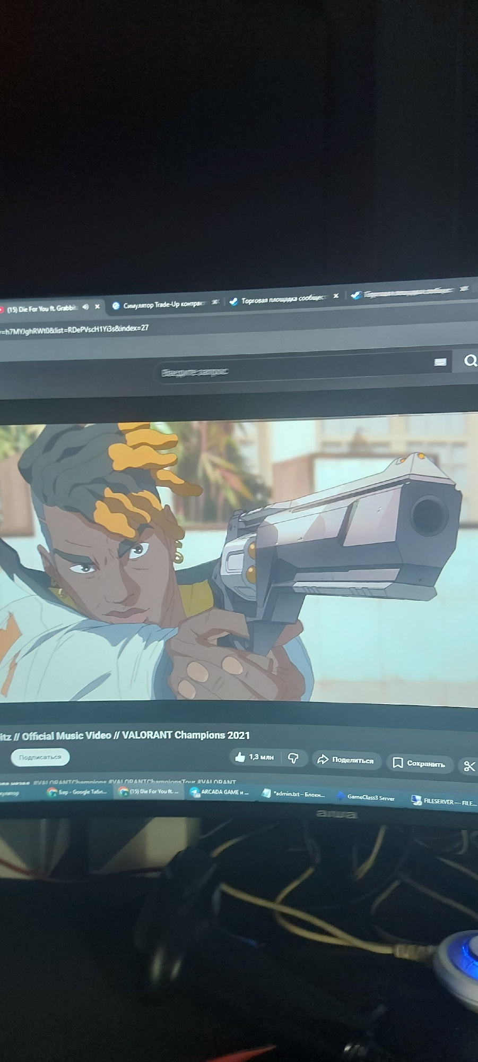This screenshot has width=478, height=1062.
Task: Click the YouTube search input field
Action: click(x=292, y=370)
